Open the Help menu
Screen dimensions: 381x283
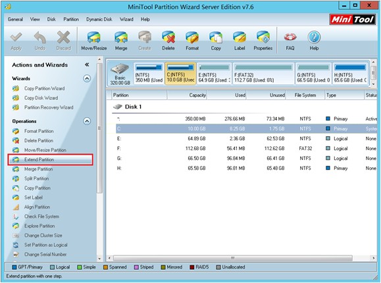click(x=145, y=19)
